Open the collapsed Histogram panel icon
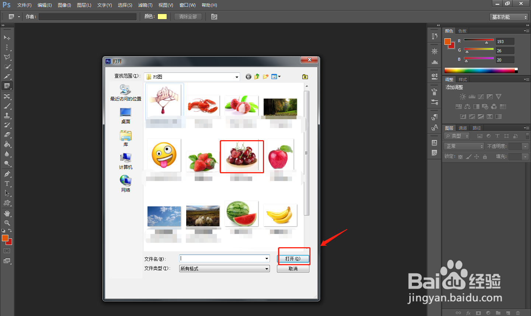 point(434,61)
